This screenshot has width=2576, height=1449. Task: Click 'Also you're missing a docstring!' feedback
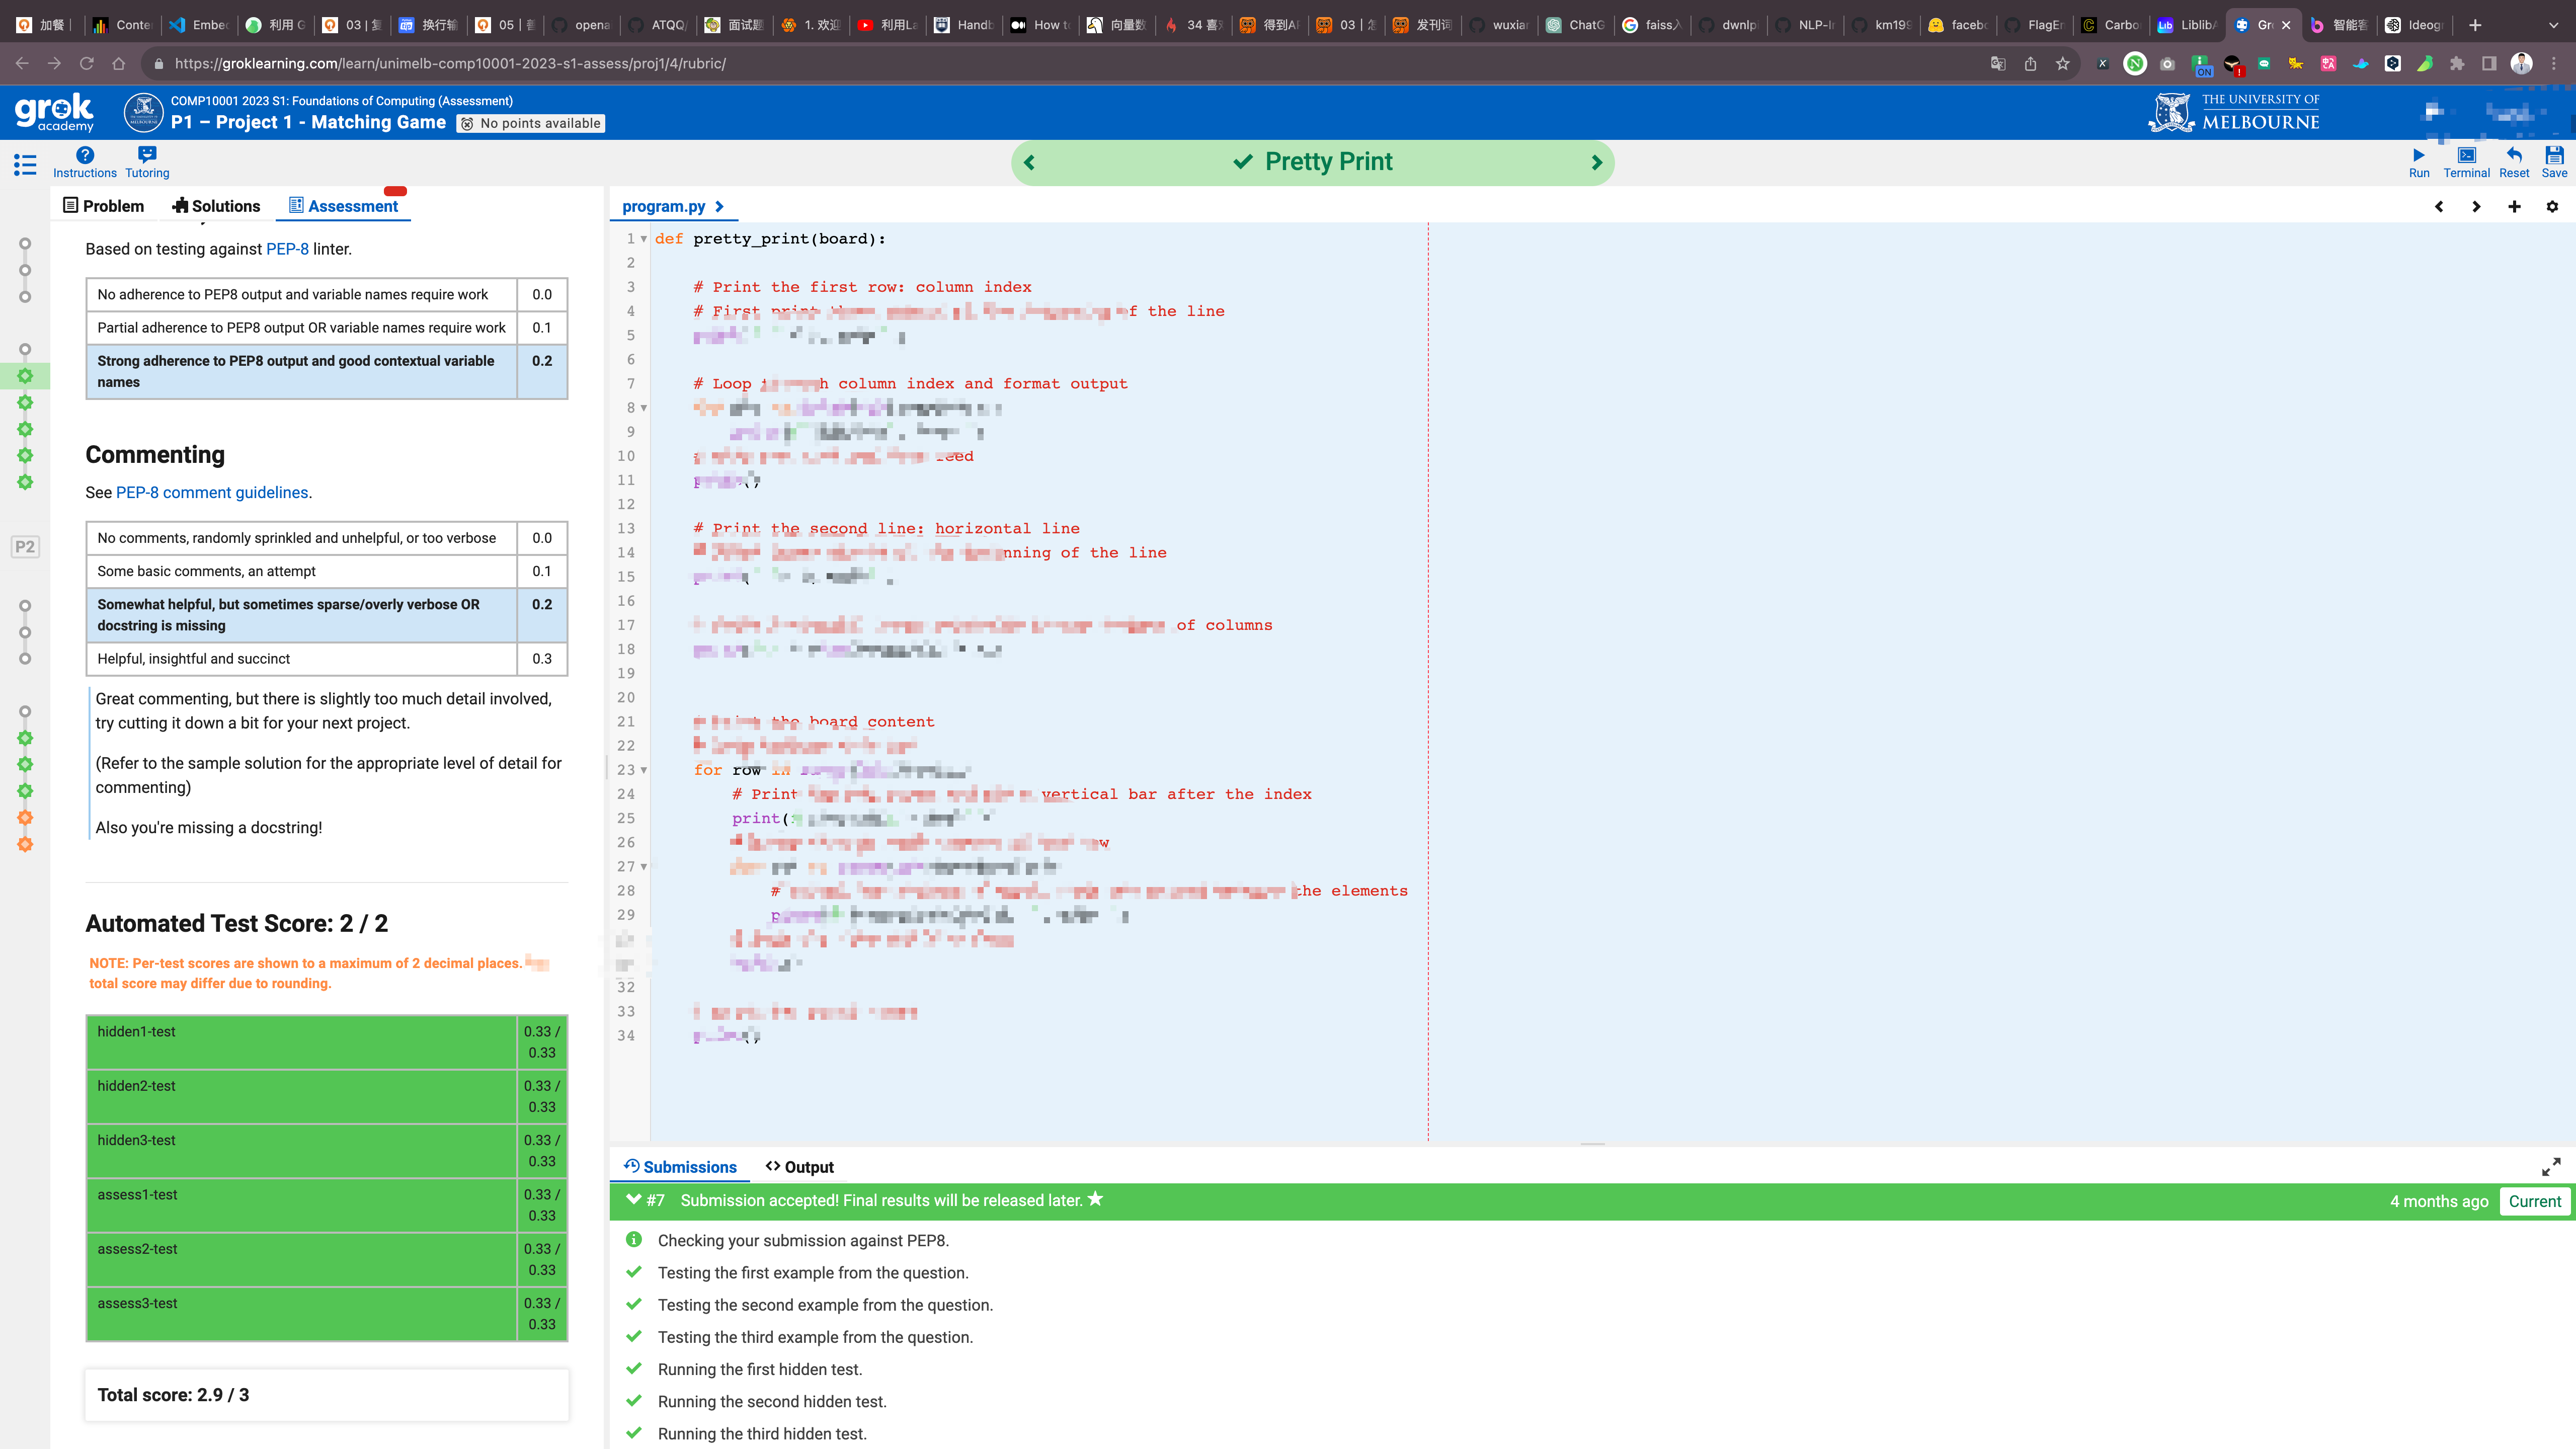click(209, 828)
